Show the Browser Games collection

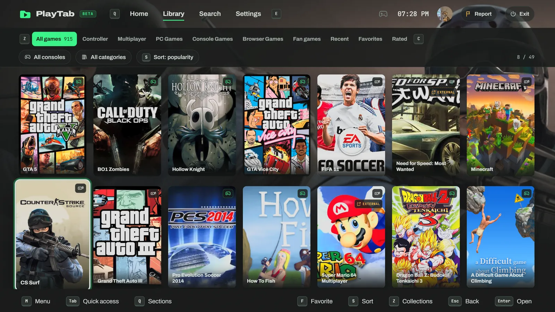tap(263, 39)
